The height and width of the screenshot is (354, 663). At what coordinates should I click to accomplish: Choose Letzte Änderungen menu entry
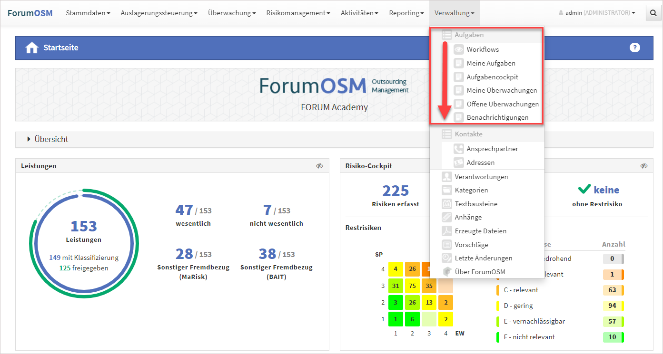tap(483, 258)
